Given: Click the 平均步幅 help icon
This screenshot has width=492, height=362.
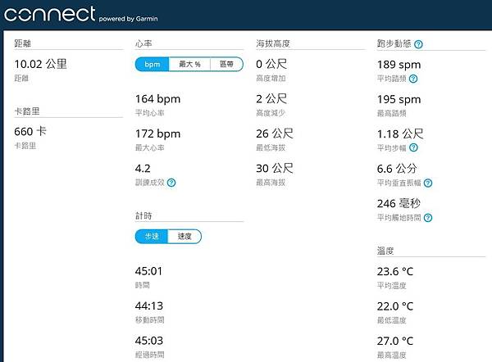Looking at the screenshot, I should pos(413,147).
